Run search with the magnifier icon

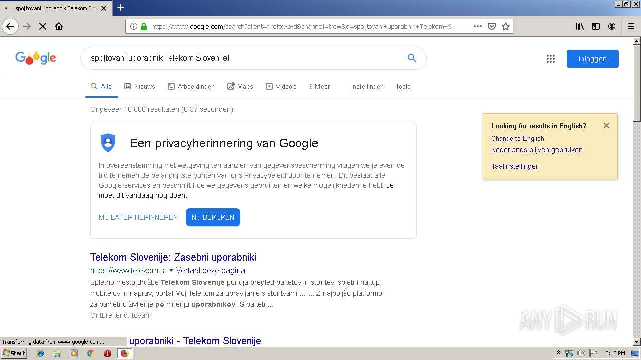coord(412,58)
